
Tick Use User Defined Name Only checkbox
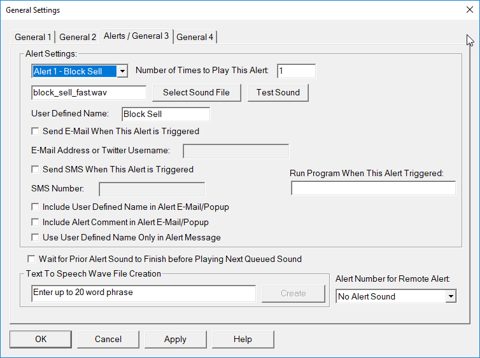(36, 238)
